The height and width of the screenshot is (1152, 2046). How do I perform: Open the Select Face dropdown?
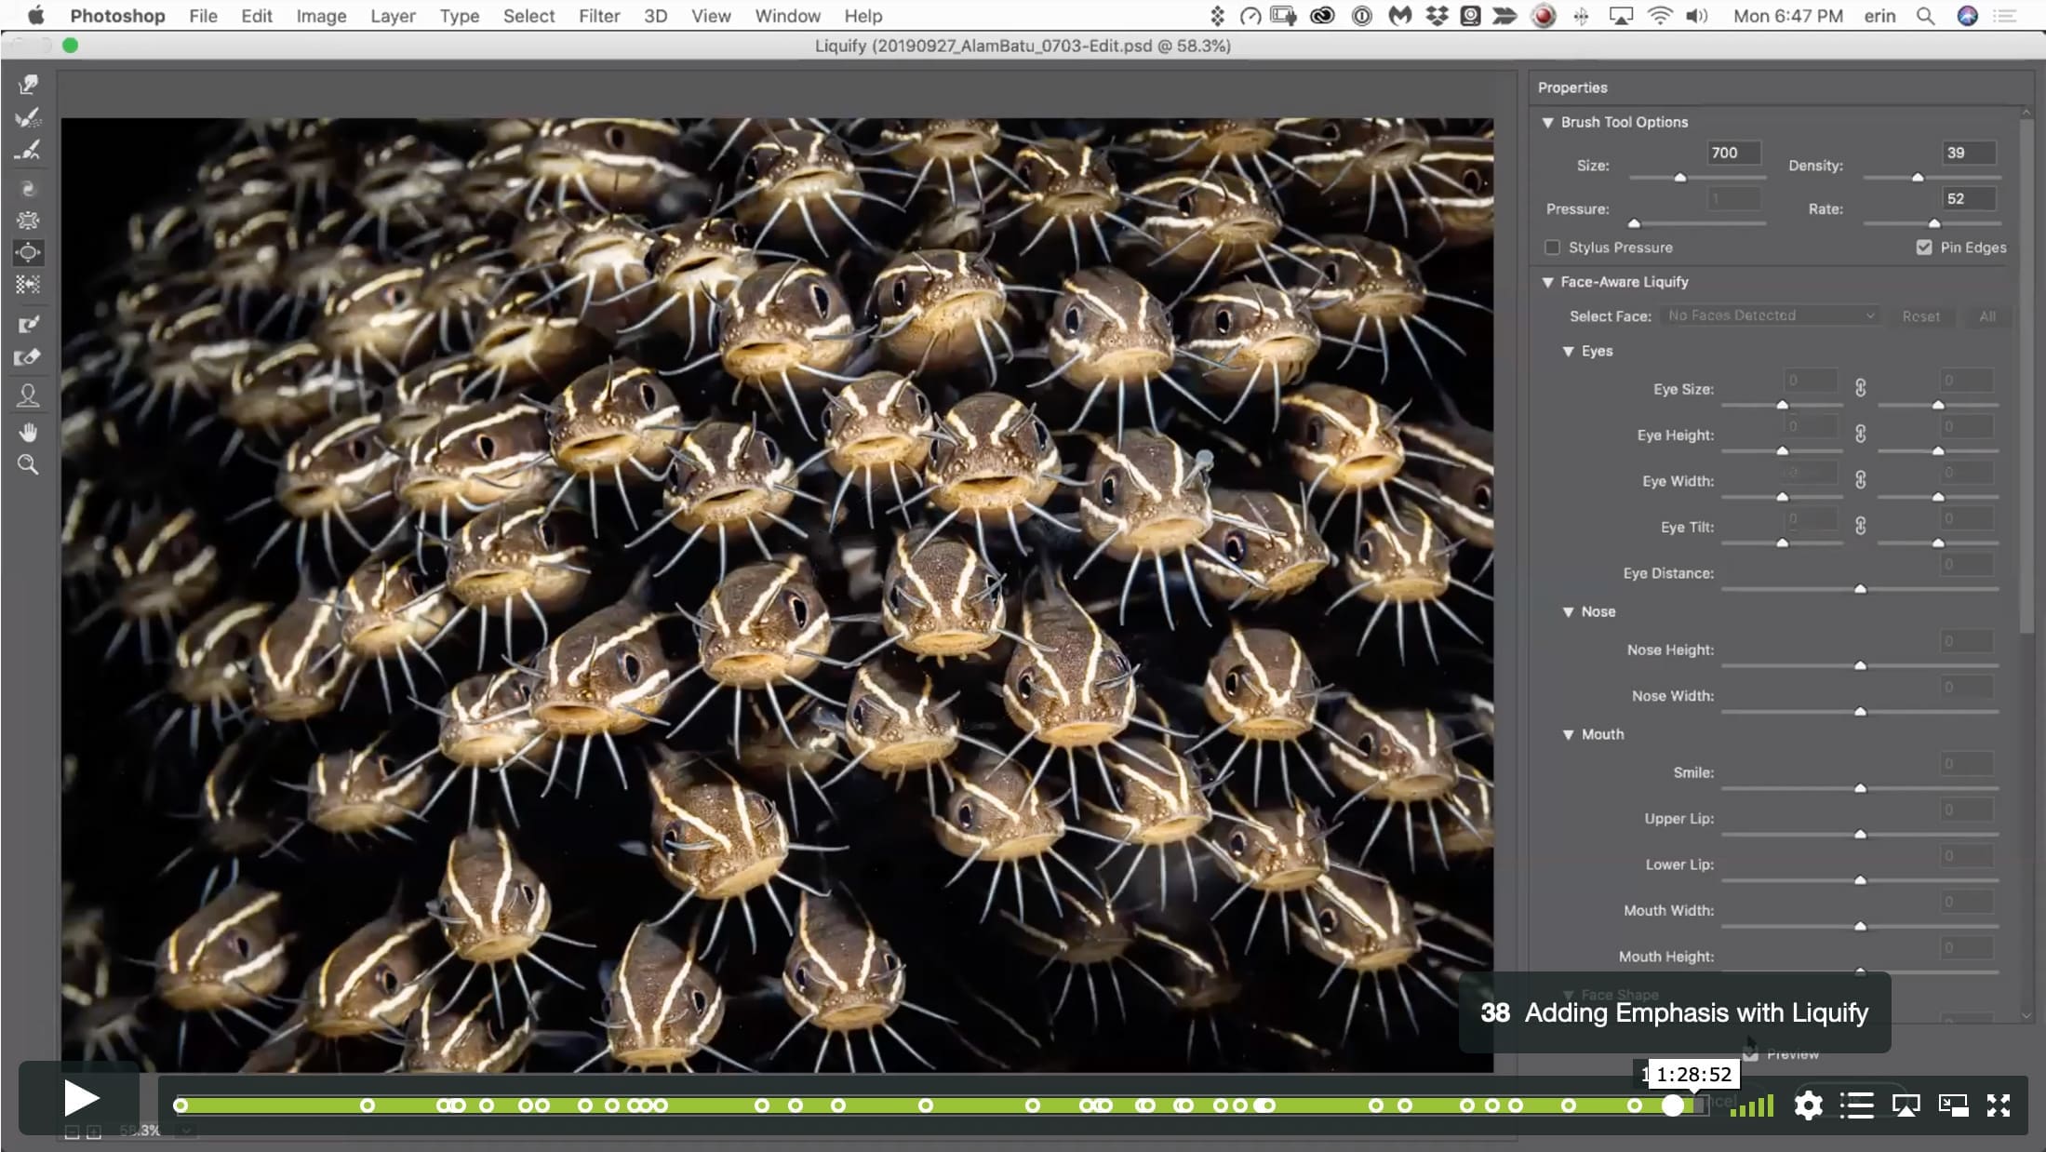click(x=1771, y=315)
